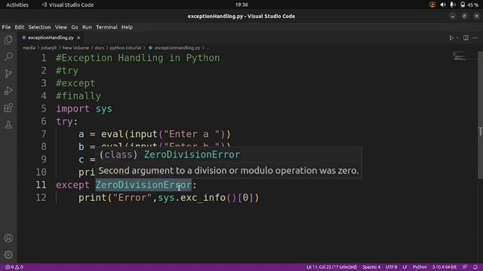483x271 pixels.
Task: Open the battery 45 % indicator
Action: (x=469, y=5)
